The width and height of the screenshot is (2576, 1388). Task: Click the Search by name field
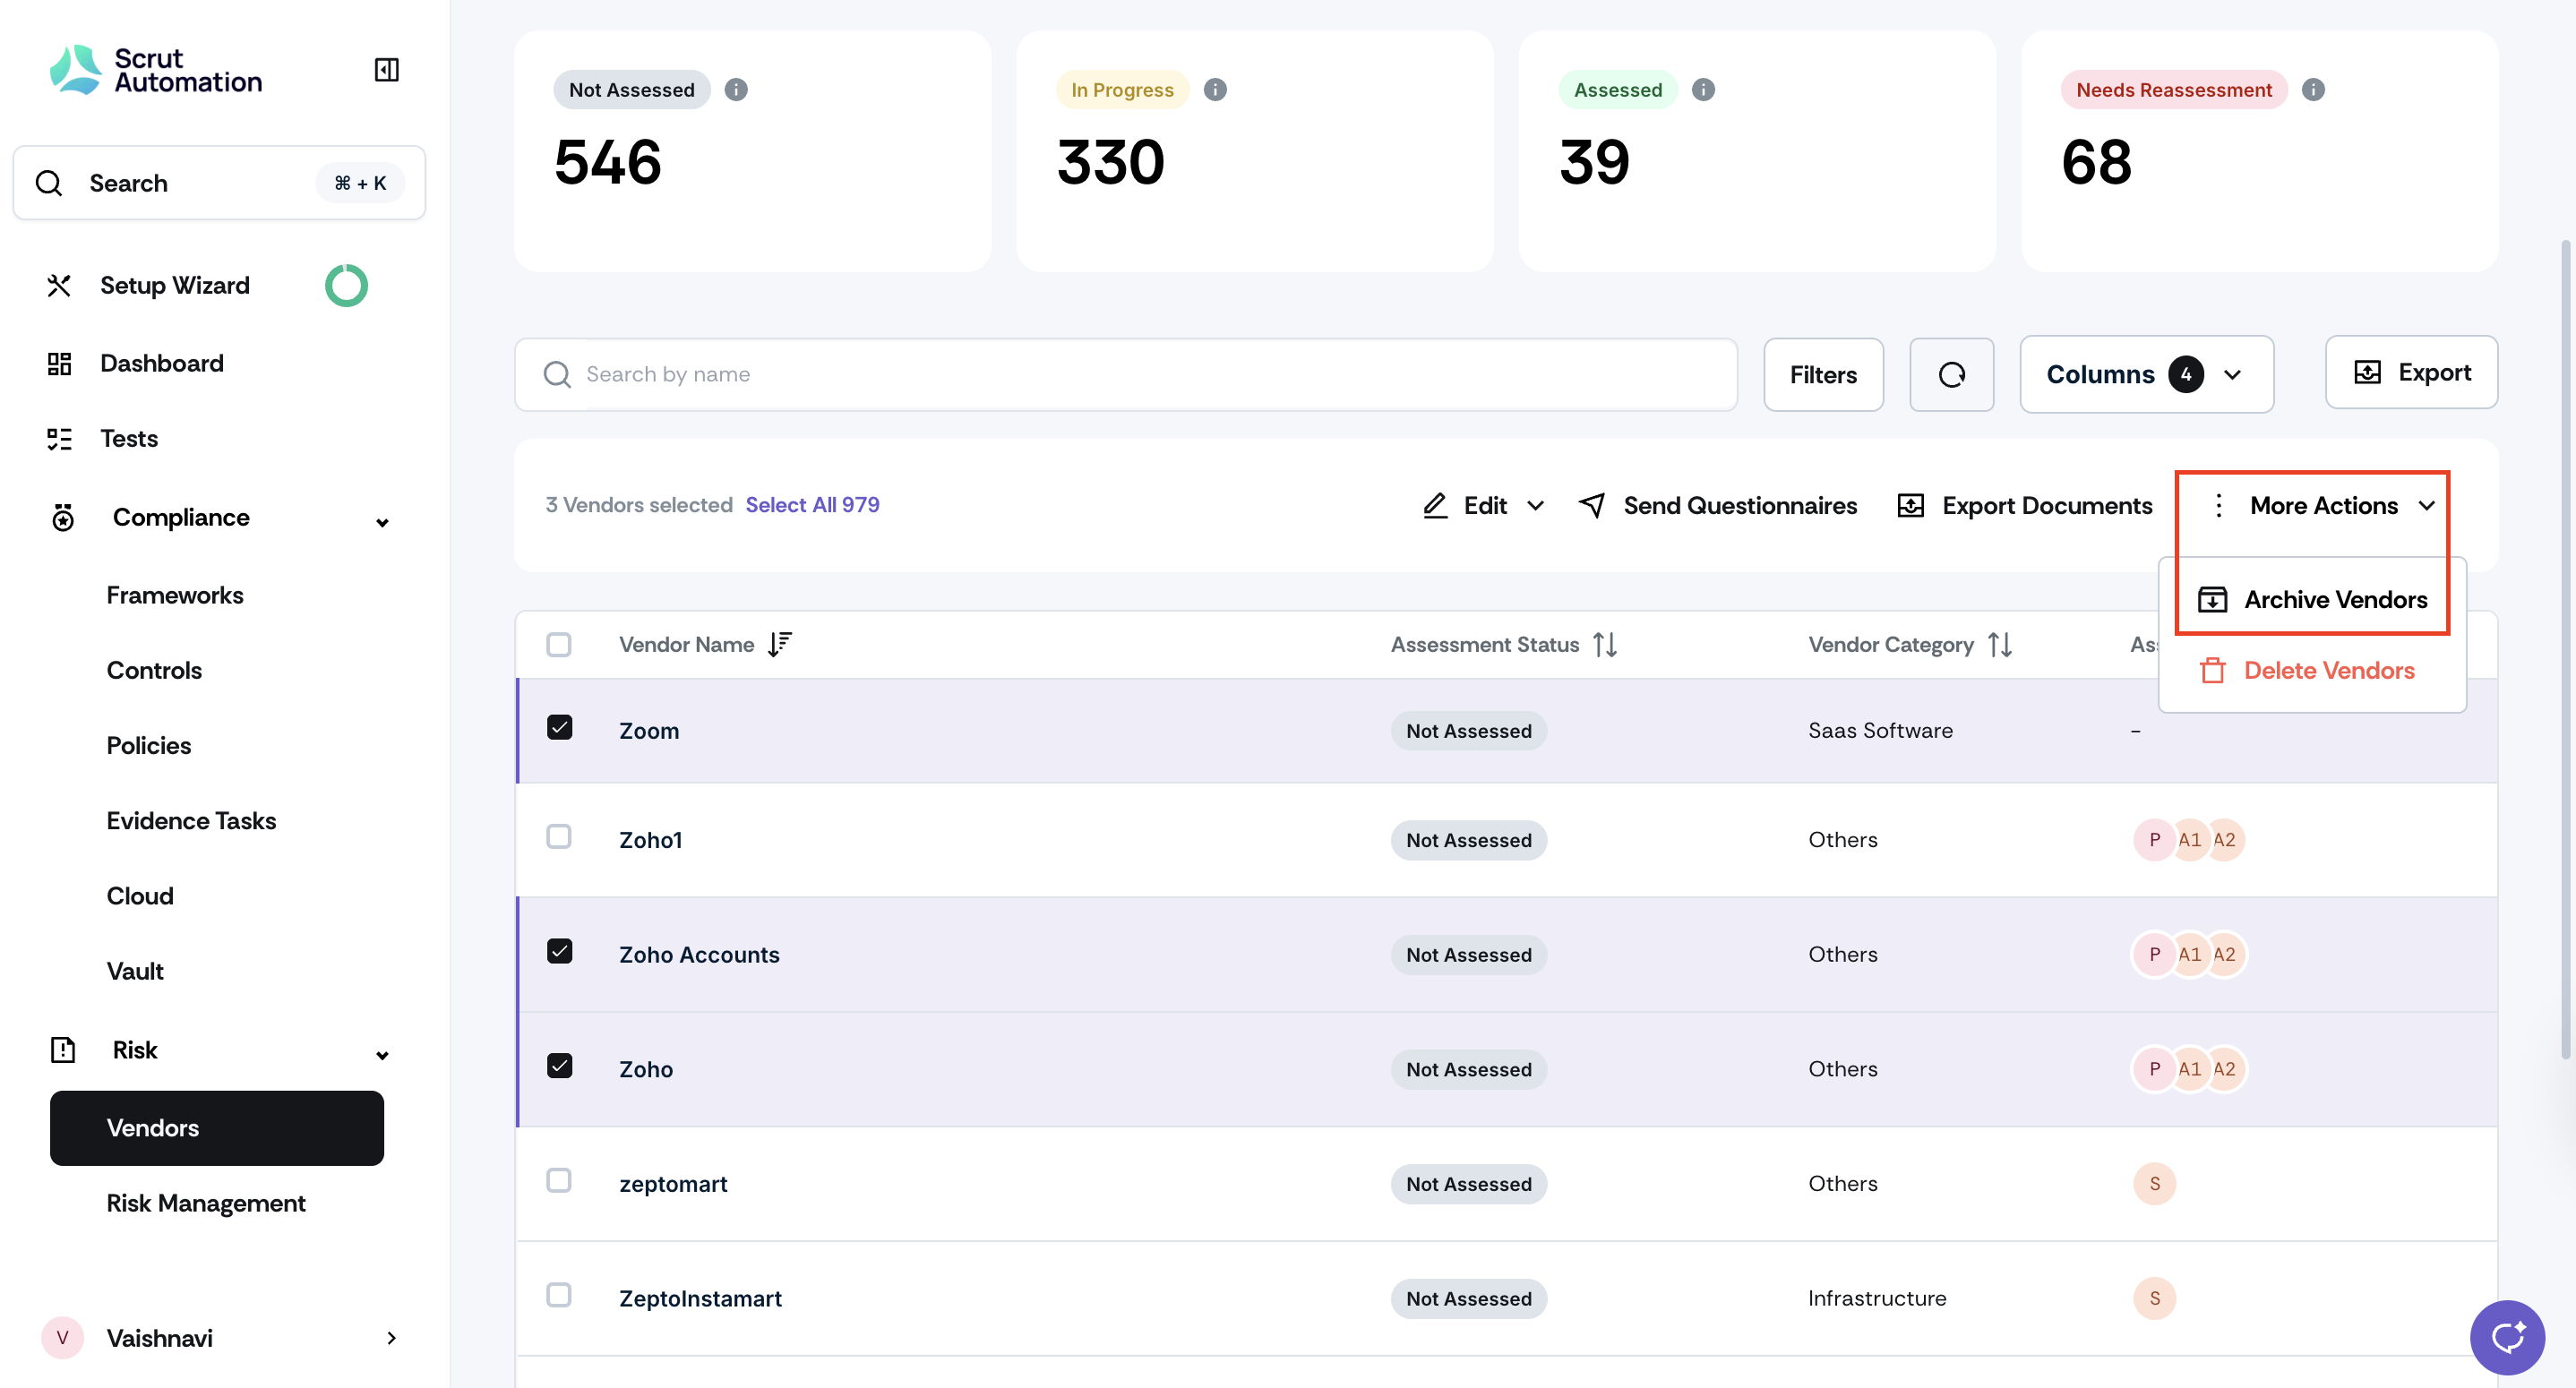pyautogui.click(x=1125, y=374)
